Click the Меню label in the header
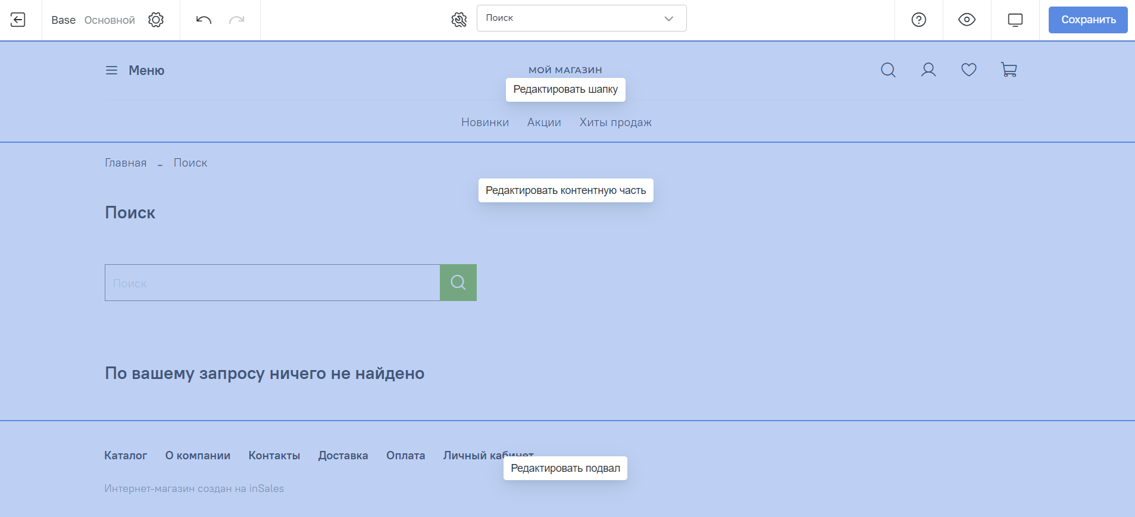This screenshot has width=1135, height=517. click(x=146, y=70)
